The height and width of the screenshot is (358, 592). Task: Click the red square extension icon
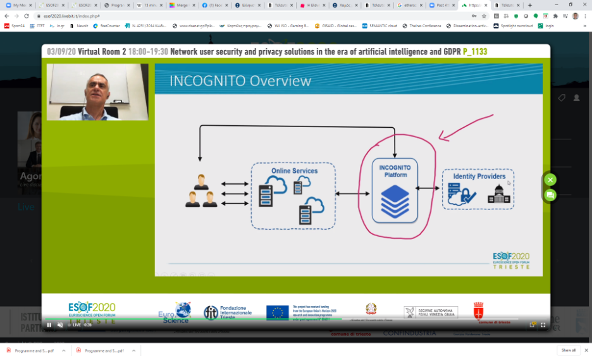coord(546,16)
